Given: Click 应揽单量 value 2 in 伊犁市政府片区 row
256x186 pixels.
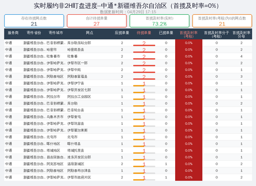Looking at the screenshot, I should click(122, 177).
